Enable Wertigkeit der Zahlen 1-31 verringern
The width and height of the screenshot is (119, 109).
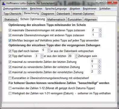(x=10, y=93)
